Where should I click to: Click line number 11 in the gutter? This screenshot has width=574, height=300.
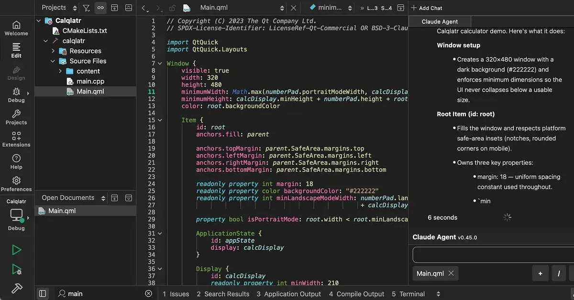[x=152, y=92]
